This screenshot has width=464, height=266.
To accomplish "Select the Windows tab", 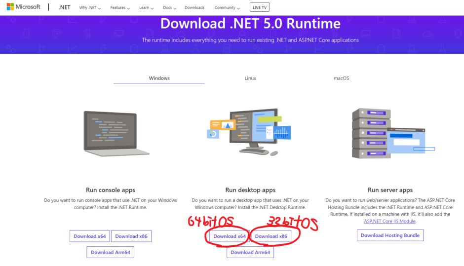I will 159,78.
